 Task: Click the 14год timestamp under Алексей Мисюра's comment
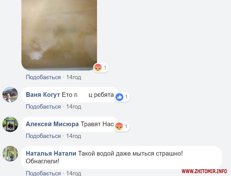pyautogui.click(x=73, y=136)
